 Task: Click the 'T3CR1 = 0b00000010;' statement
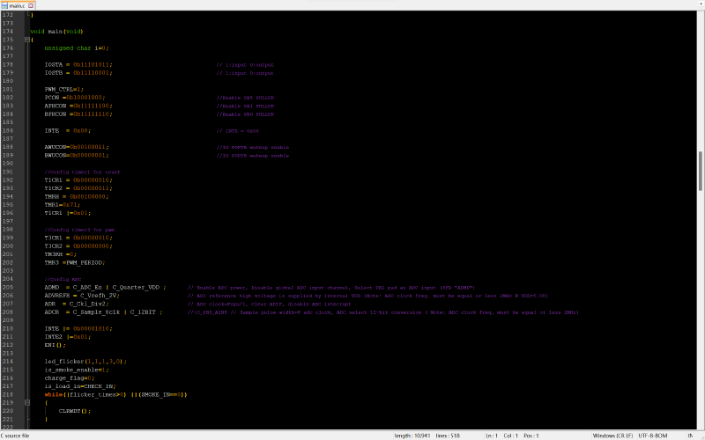click(x=78, y=238)
